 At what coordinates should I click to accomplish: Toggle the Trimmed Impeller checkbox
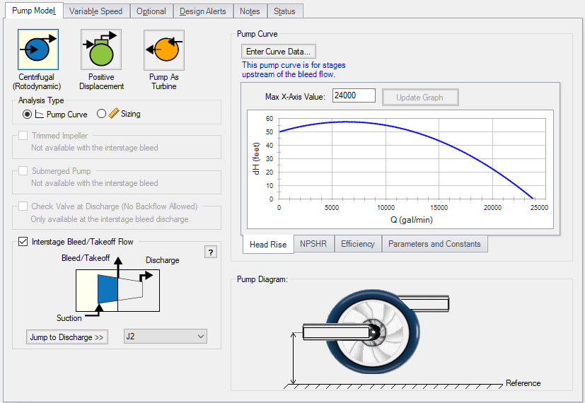coord(23,135)
